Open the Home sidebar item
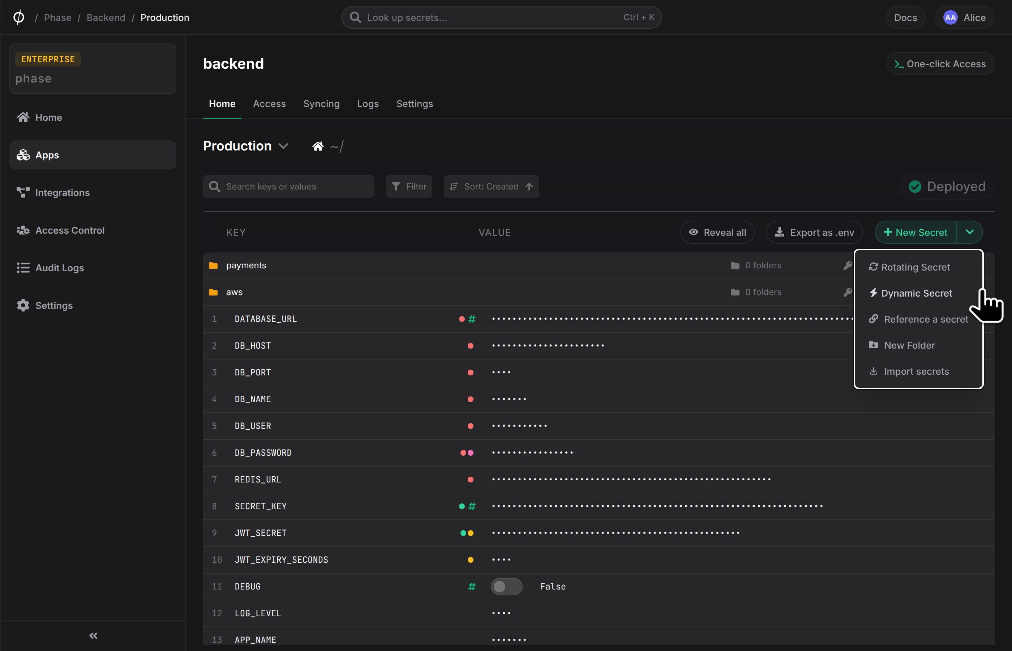Viewport: 1012px width, 651px height. 93,117
